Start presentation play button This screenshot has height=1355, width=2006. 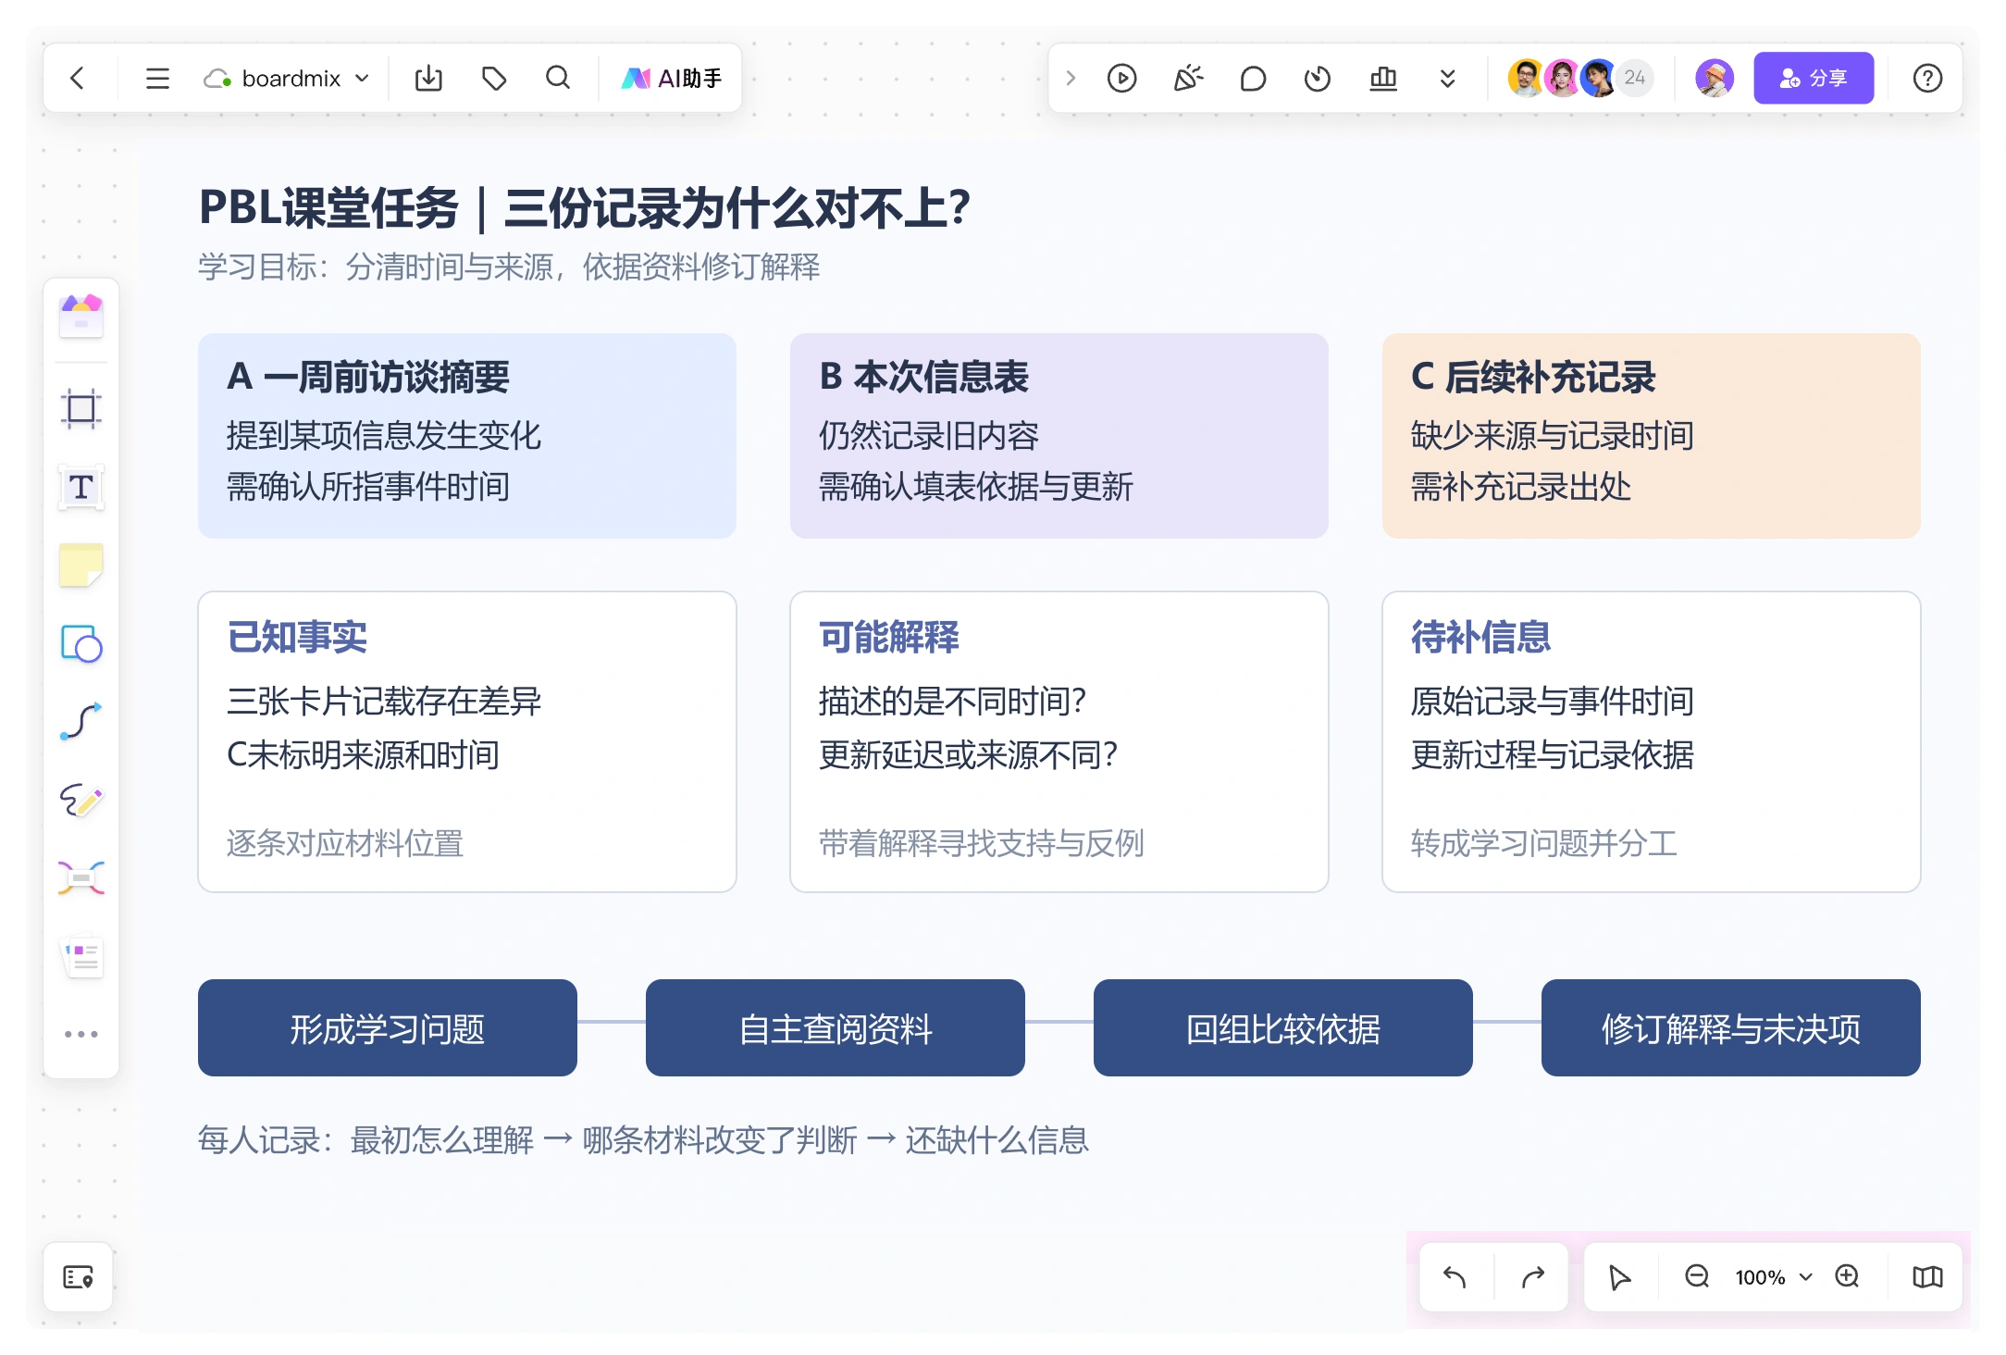coord(1121,79)
